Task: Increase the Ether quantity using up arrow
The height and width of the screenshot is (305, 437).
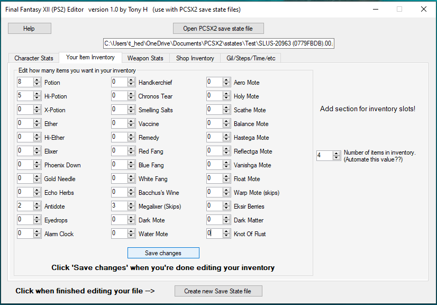Action: (37, 121)
